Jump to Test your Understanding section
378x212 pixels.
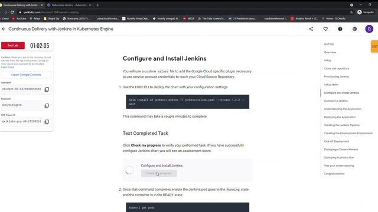(339, 165)
